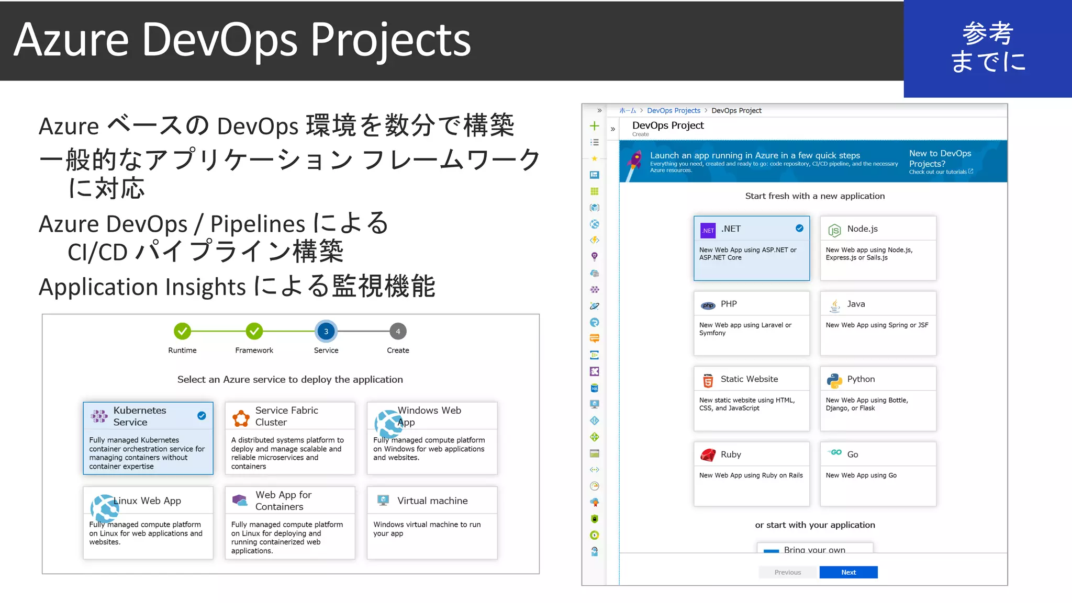Open All services list icon in sidebar
This screenshot has width=1072, height=603.
(x=594, y=142)
